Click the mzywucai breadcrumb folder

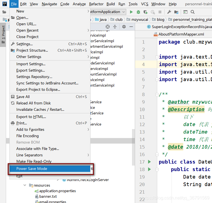coord(137,20)
